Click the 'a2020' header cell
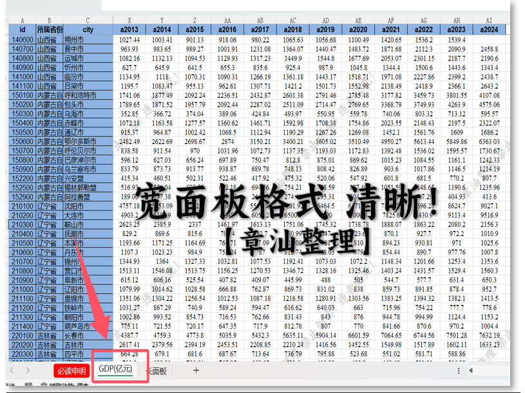The width and height of the screenshot is (525, 393). coord(358,30)
